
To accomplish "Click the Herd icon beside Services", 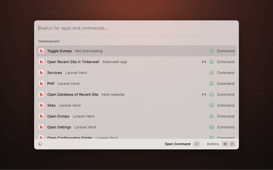I will pyautogui.click(x=41, y=73).
